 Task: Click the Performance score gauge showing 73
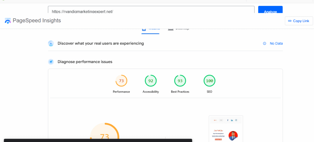coord(121,81)
